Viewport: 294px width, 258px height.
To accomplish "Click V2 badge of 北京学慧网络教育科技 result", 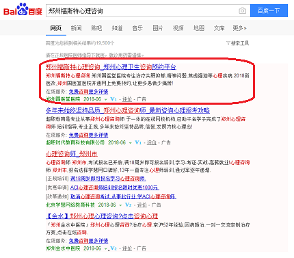I will [129, 205].
